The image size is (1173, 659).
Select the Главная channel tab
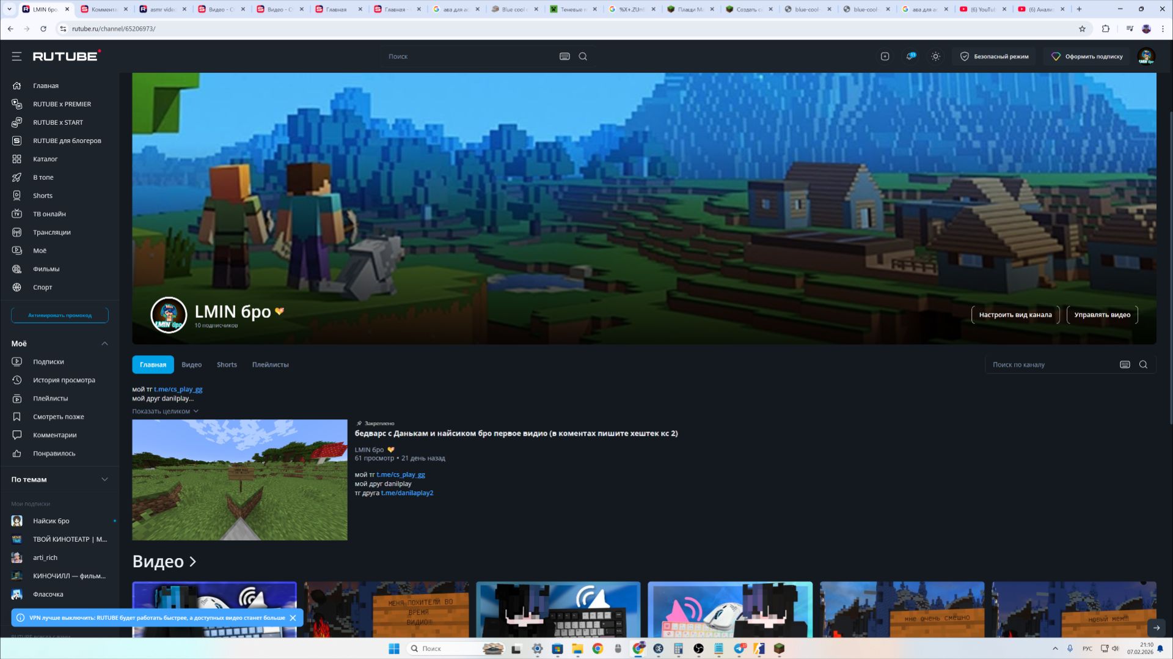coord(153,365)
